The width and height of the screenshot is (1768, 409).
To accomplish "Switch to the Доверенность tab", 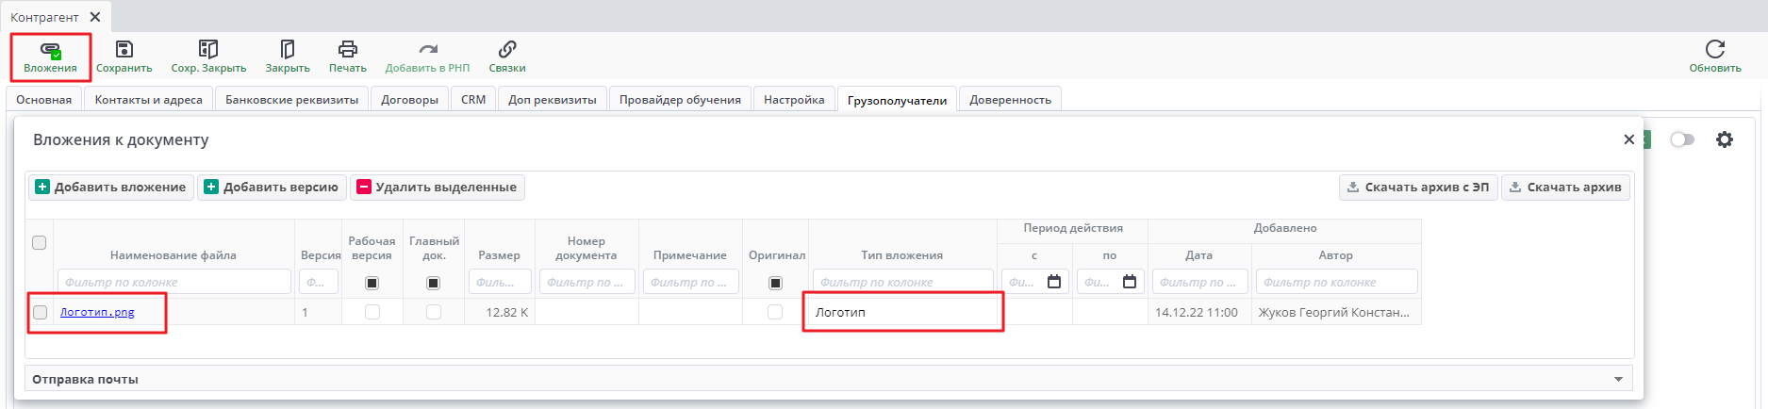I will 1010,100.
